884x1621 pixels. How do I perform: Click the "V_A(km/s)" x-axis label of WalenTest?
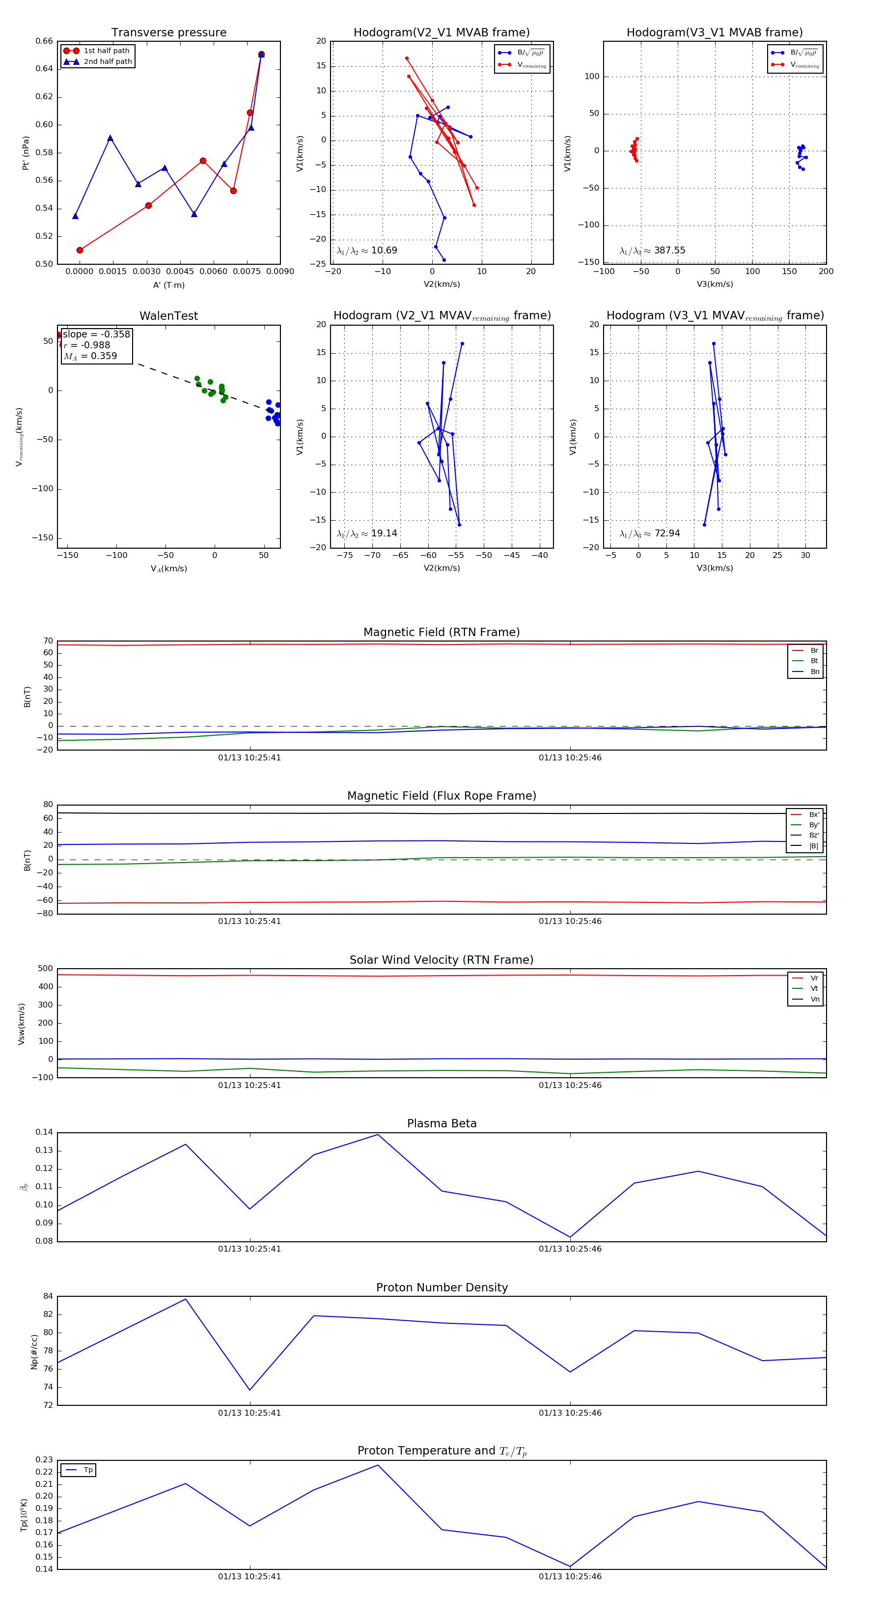point(168,569)
